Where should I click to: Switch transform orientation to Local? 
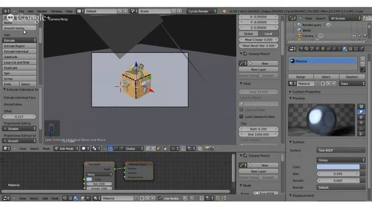(269, 34)
